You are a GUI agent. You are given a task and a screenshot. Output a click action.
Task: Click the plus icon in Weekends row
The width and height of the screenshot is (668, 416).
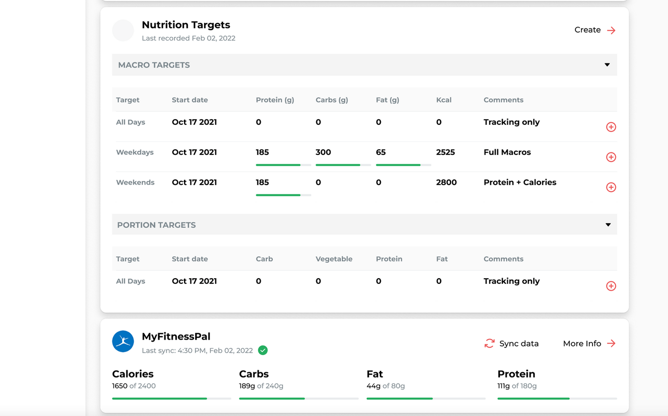tap(611, 187)
